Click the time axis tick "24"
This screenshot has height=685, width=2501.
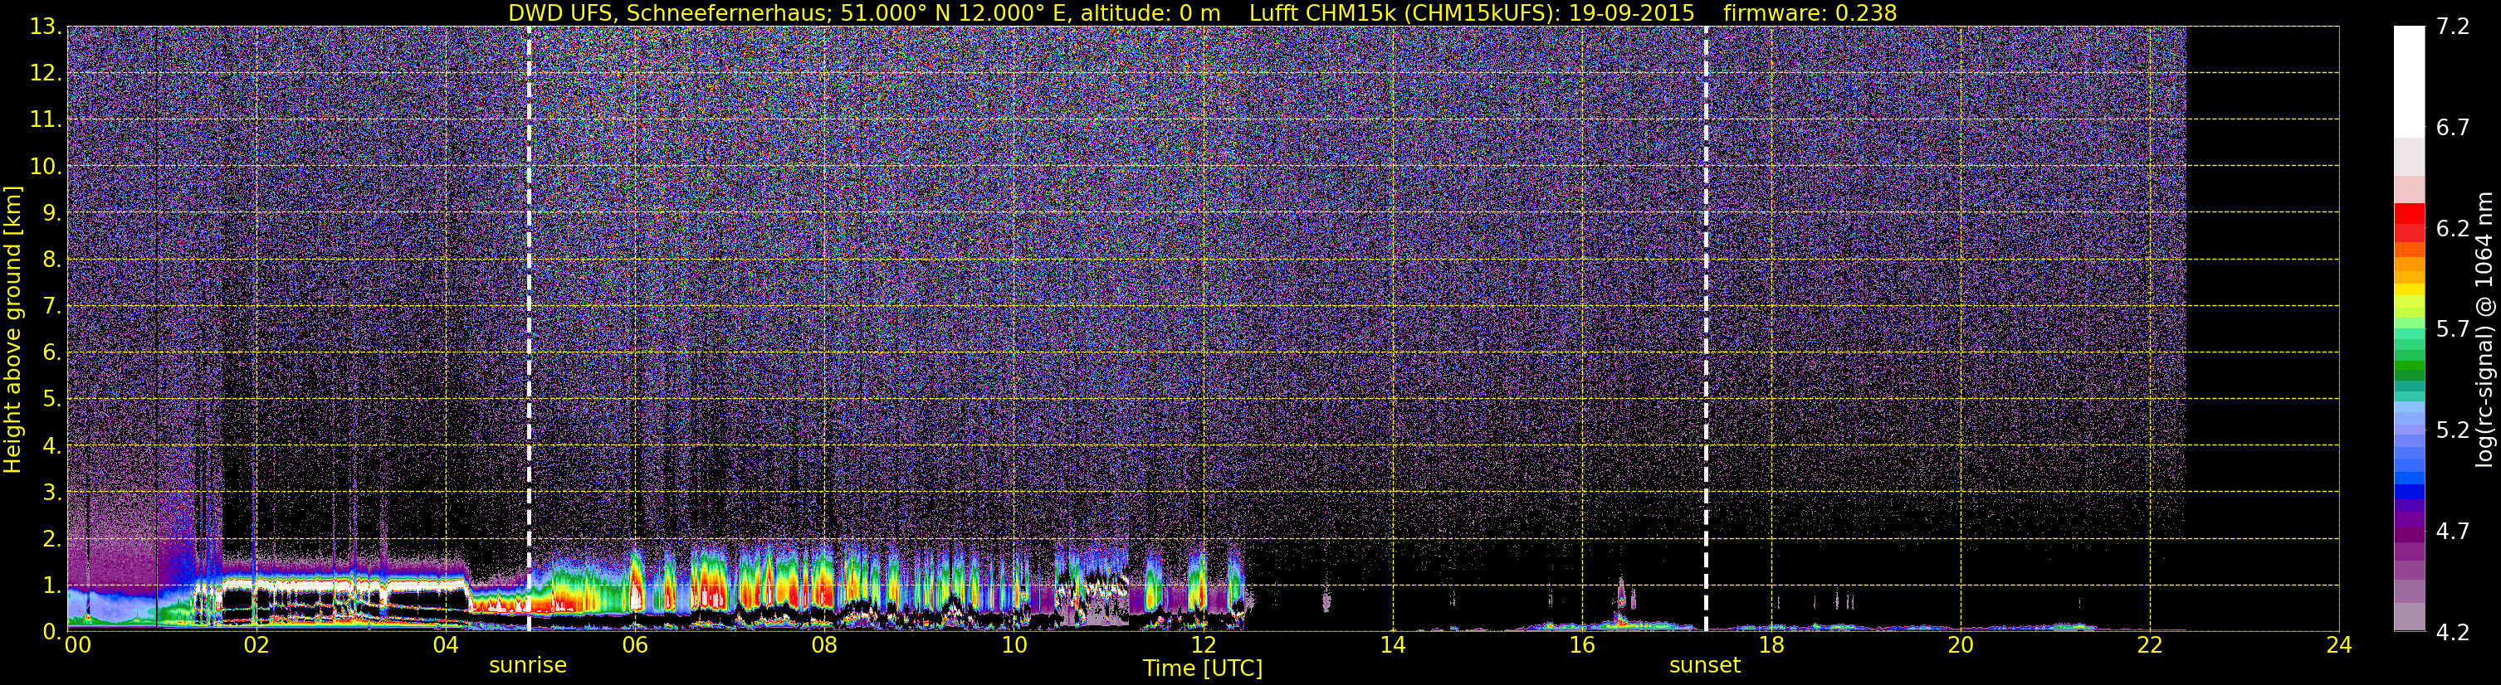(x=2339, y=645)
